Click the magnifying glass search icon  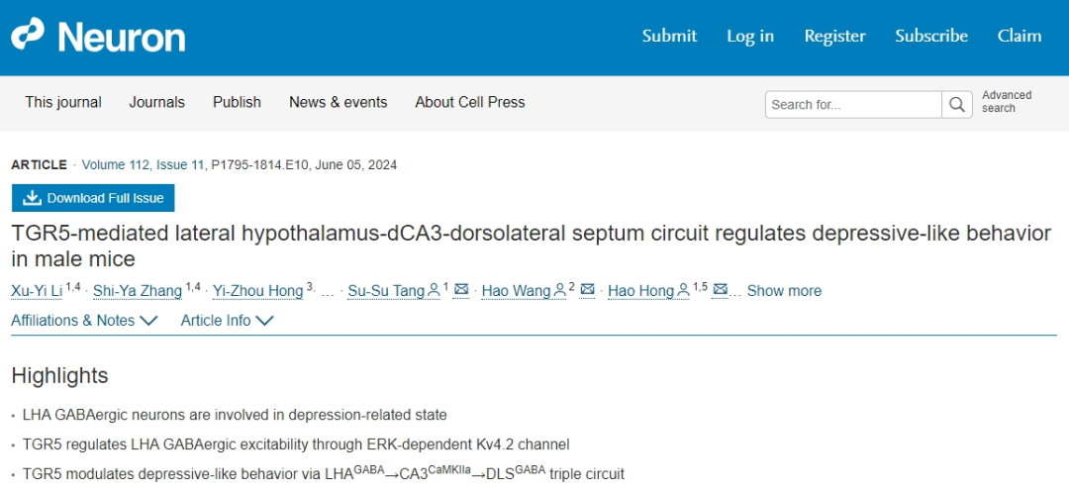[x=957, y=104]
